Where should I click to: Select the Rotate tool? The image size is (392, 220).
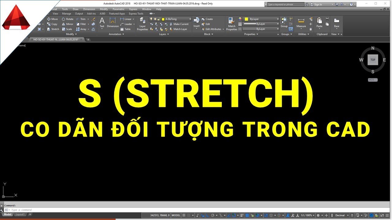(70, 19)
